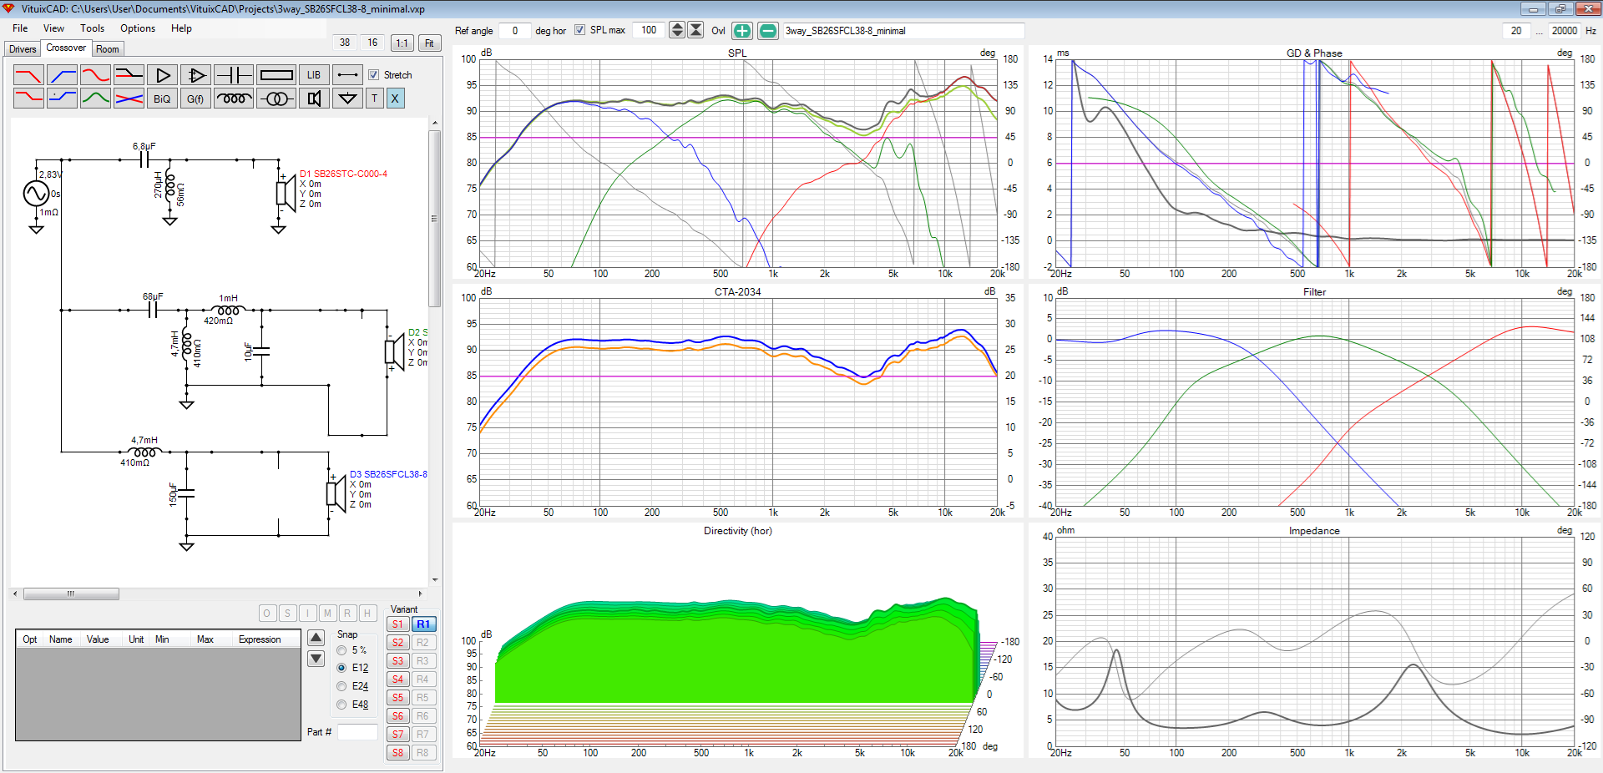Click the 6,8µF capacitor label

click(x=144, y=146)
